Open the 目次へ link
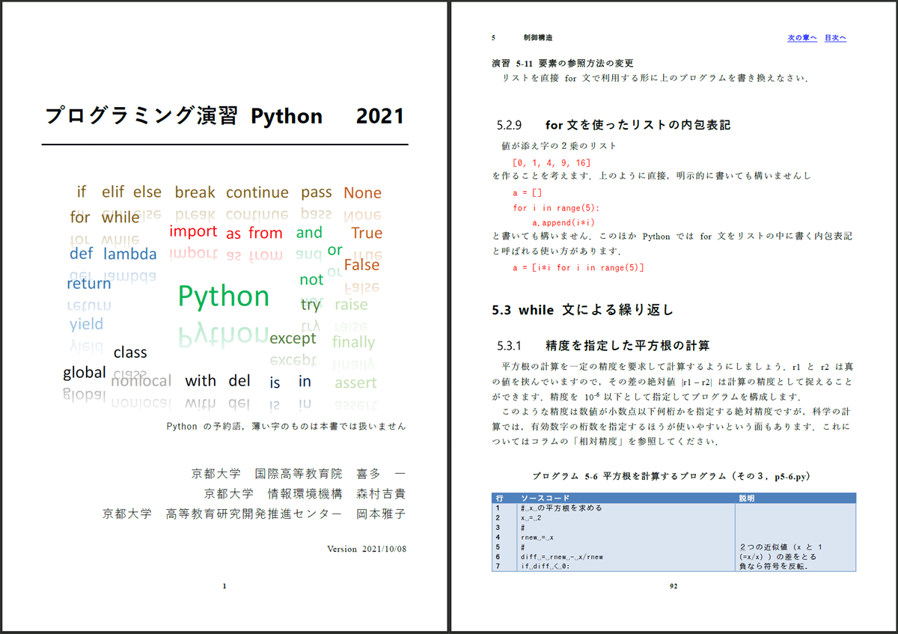This screenshot has height=634, width=898. 835,37
